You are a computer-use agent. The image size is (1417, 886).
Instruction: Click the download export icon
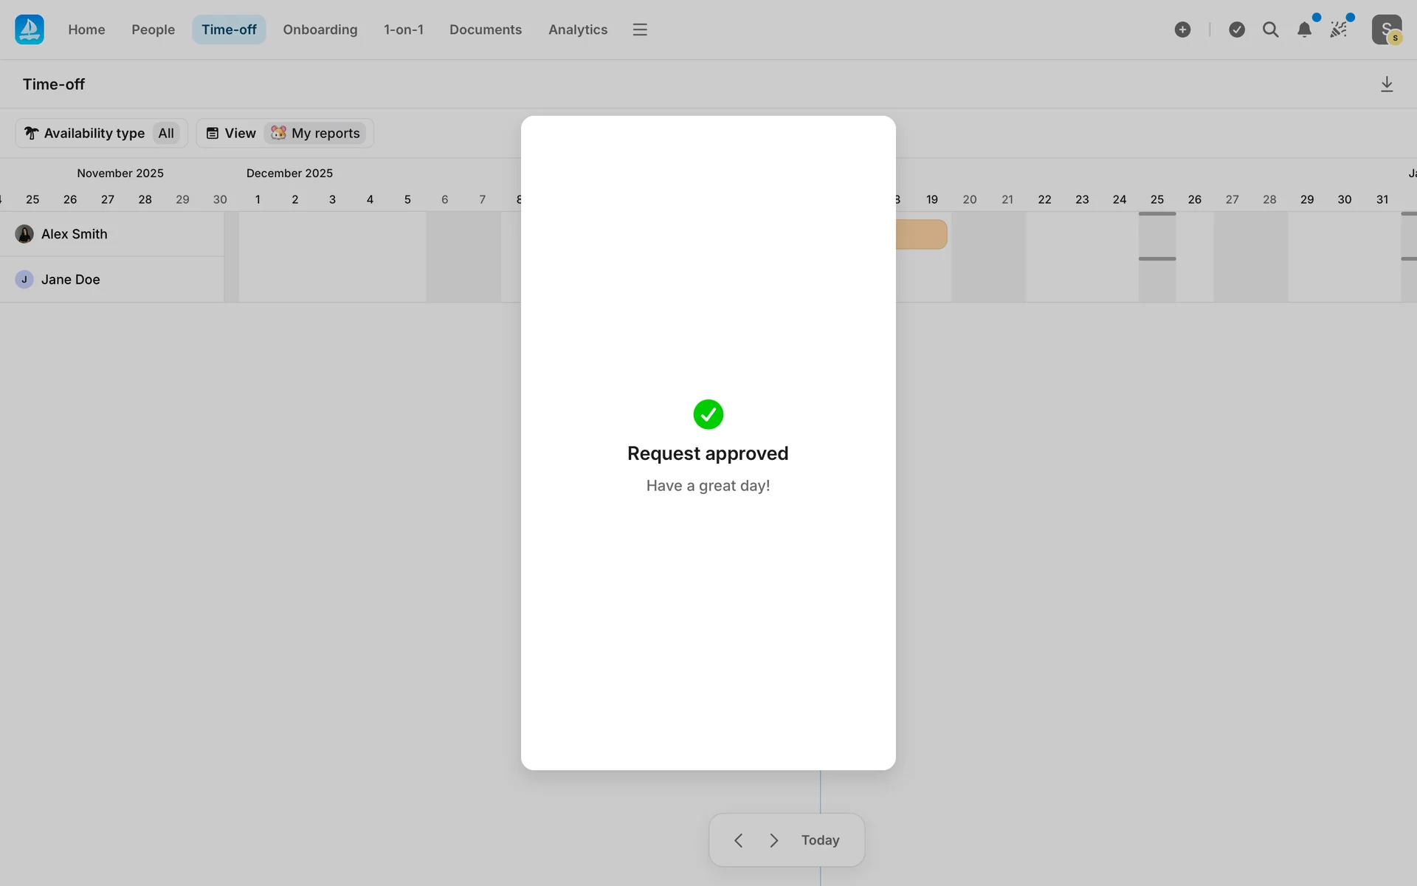[x=1387, y=84]
